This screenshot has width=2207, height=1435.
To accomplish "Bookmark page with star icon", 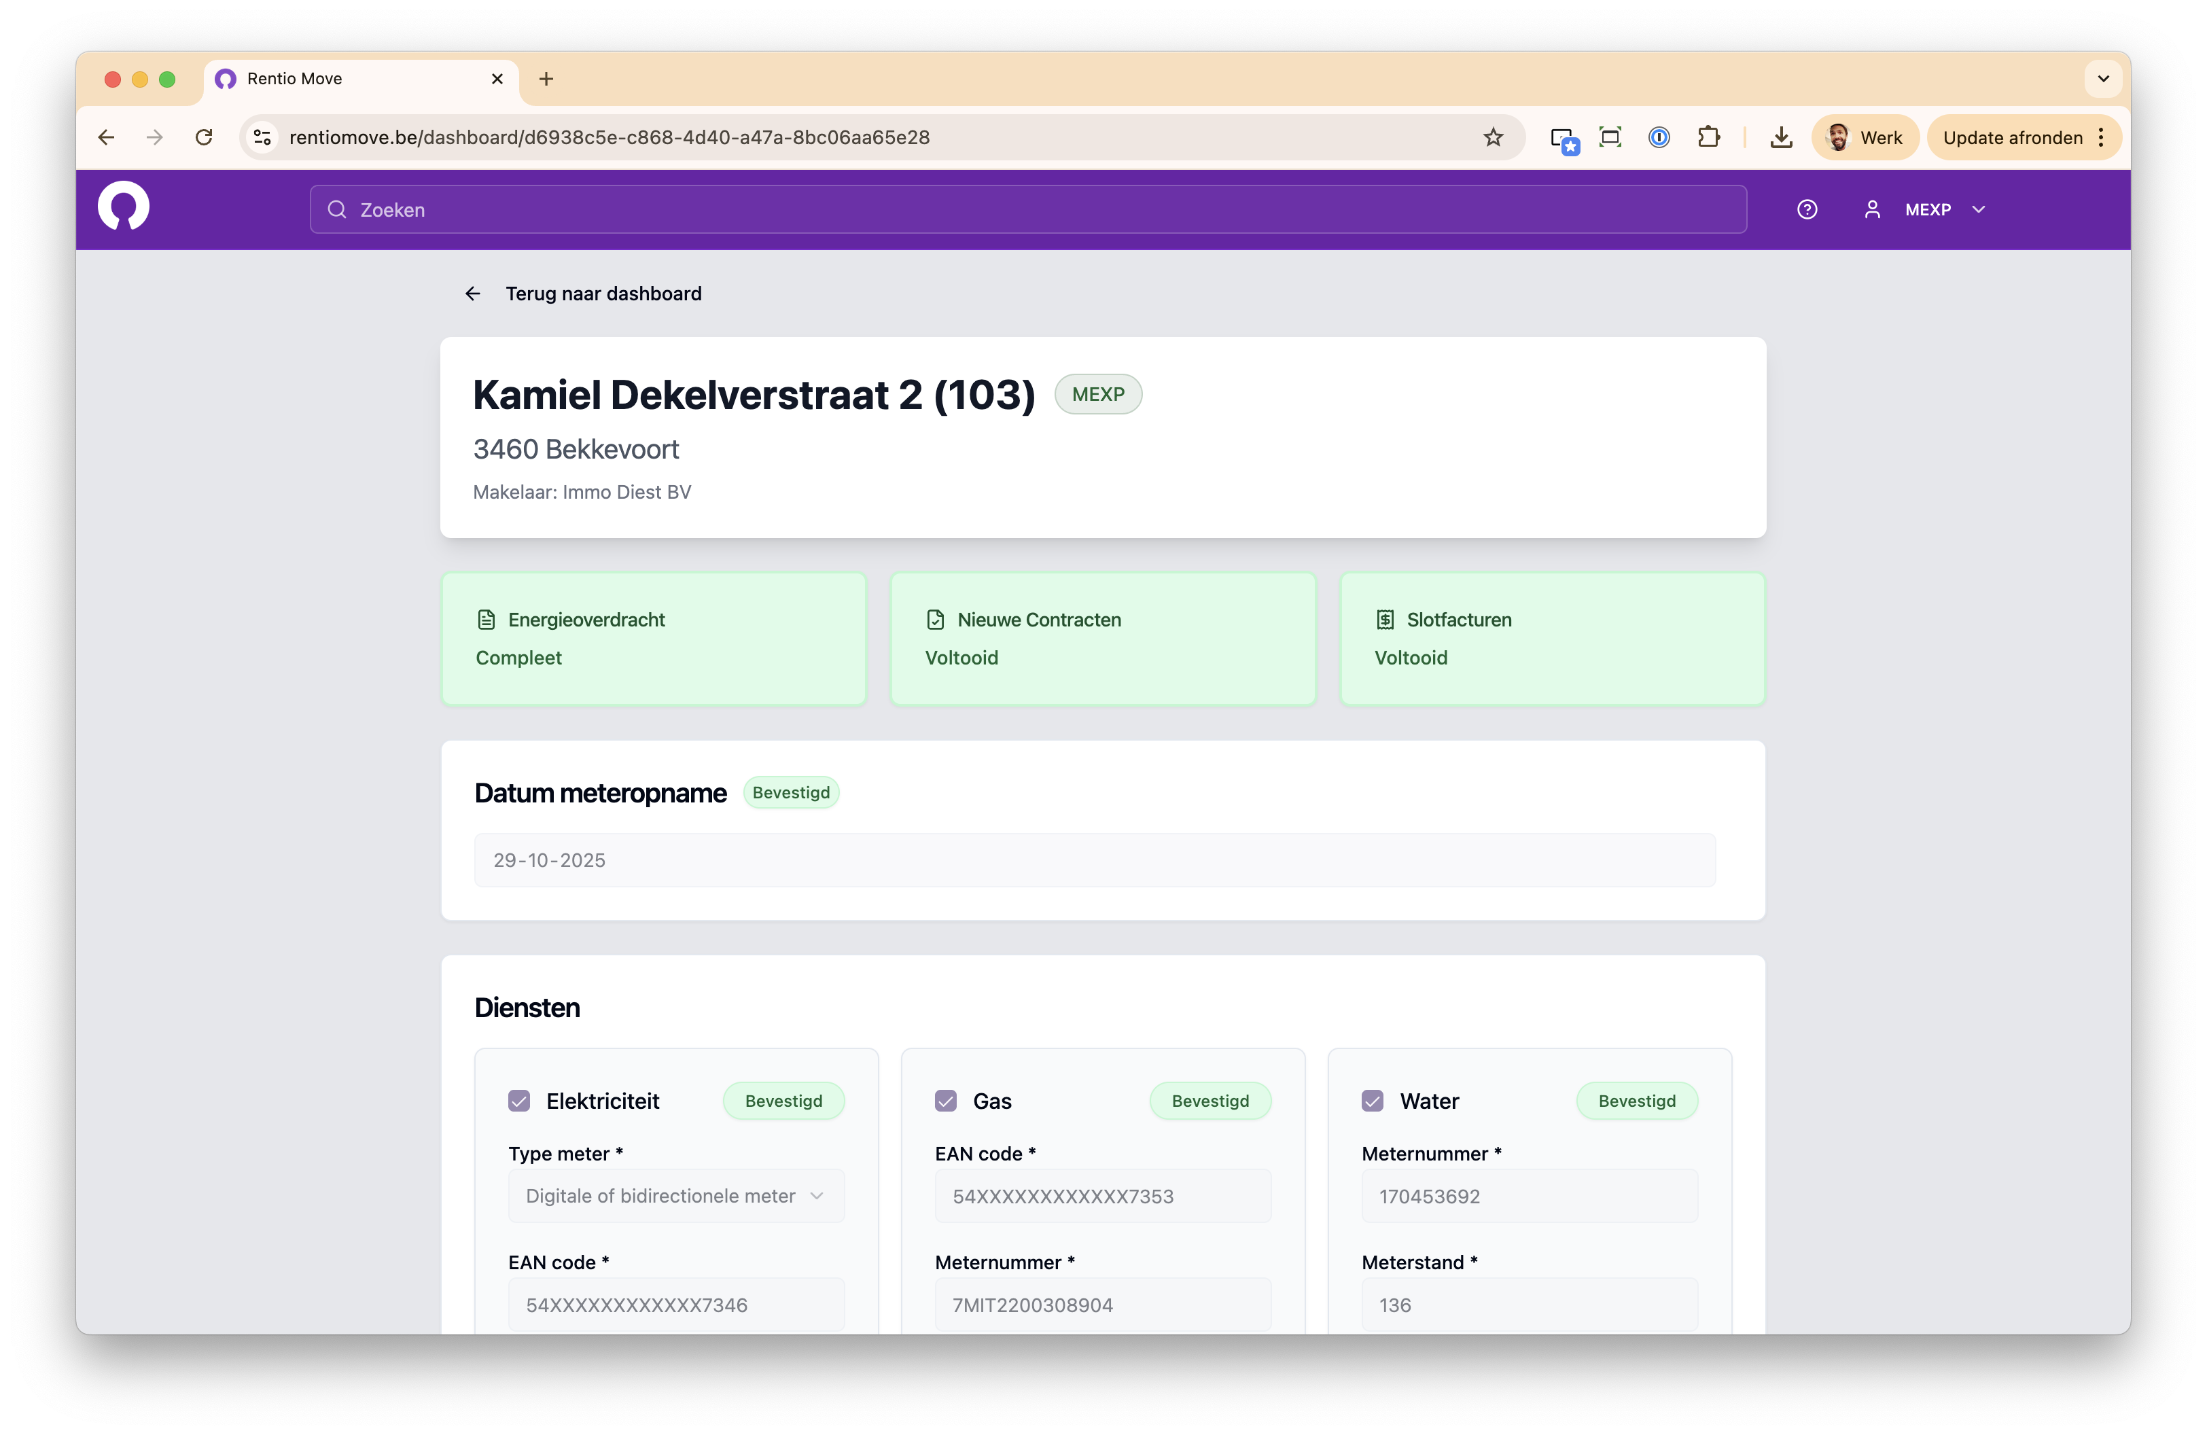I will [x=1493, y=137].
